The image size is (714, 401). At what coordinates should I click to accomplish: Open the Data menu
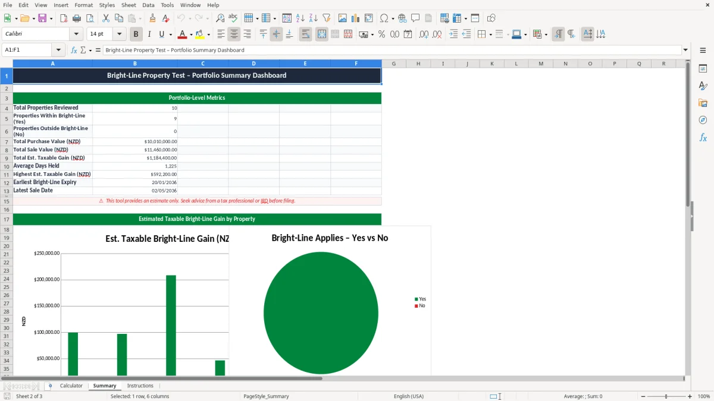pyautogui.click(x=148, y=5)
